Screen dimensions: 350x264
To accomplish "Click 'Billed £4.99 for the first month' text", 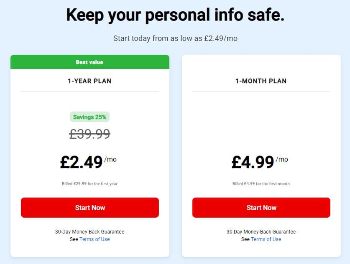I will click(261, 183).
